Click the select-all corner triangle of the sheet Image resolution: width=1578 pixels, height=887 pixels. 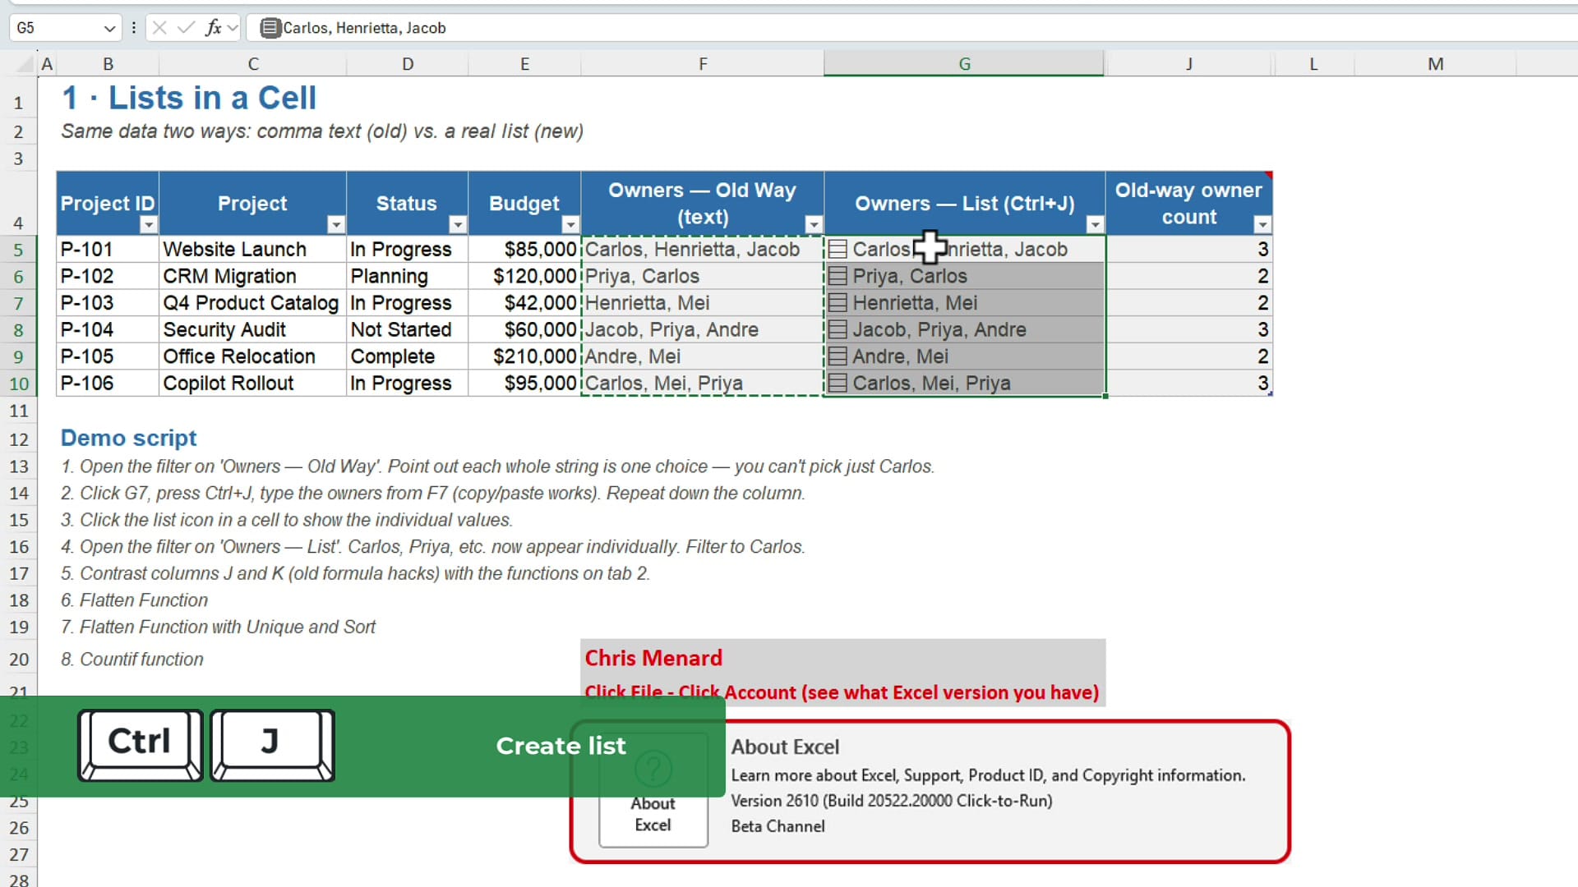point(25,64)
